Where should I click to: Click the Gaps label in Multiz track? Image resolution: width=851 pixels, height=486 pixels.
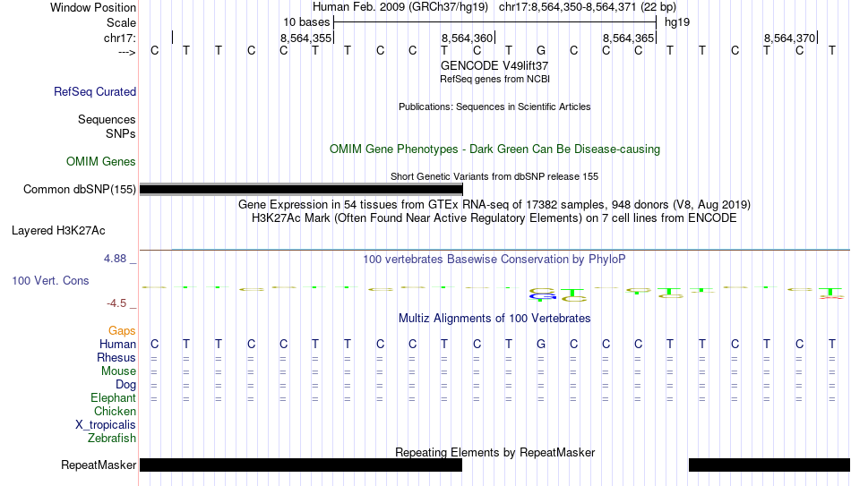(x=122, y=331)
